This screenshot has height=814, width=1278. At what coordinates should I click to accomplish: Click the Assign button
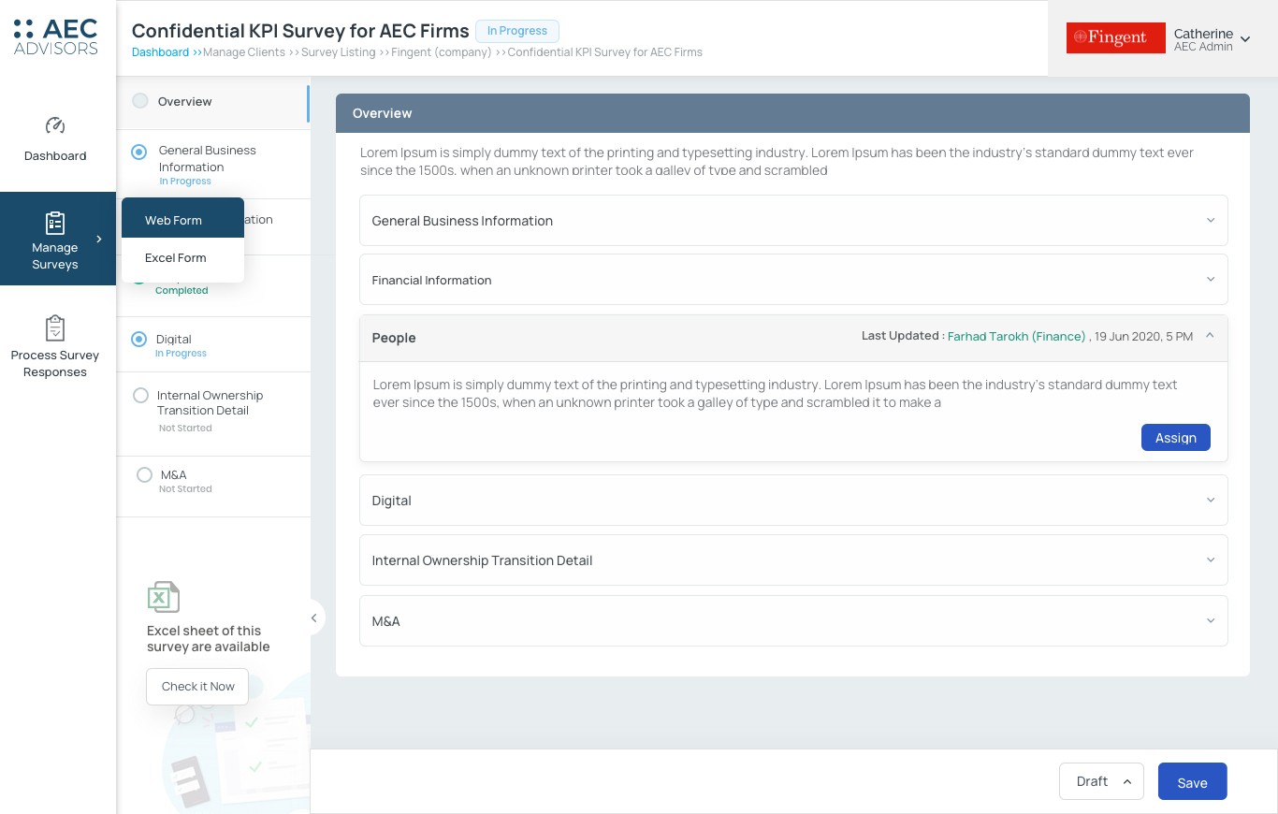(1176, 437)
